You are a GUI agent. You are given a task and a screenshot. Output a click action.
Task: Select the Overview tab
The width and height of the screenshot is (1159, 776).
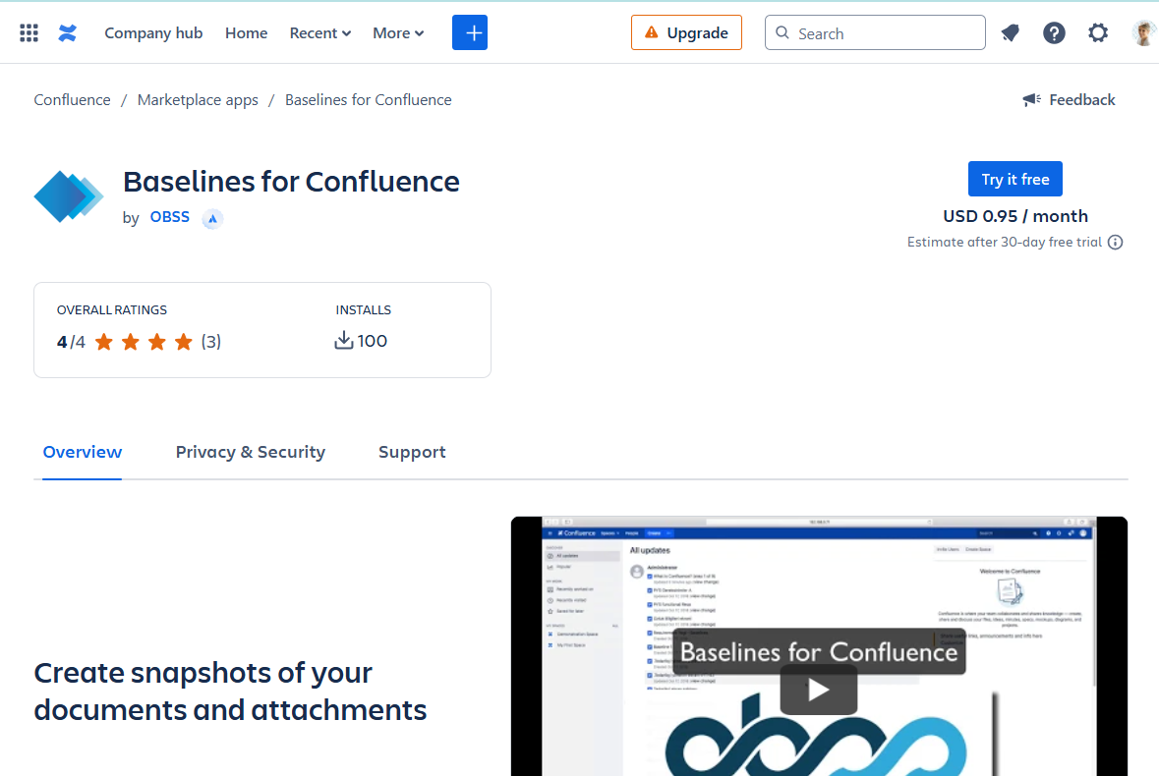pyautogui.click(x=83, y=452)
